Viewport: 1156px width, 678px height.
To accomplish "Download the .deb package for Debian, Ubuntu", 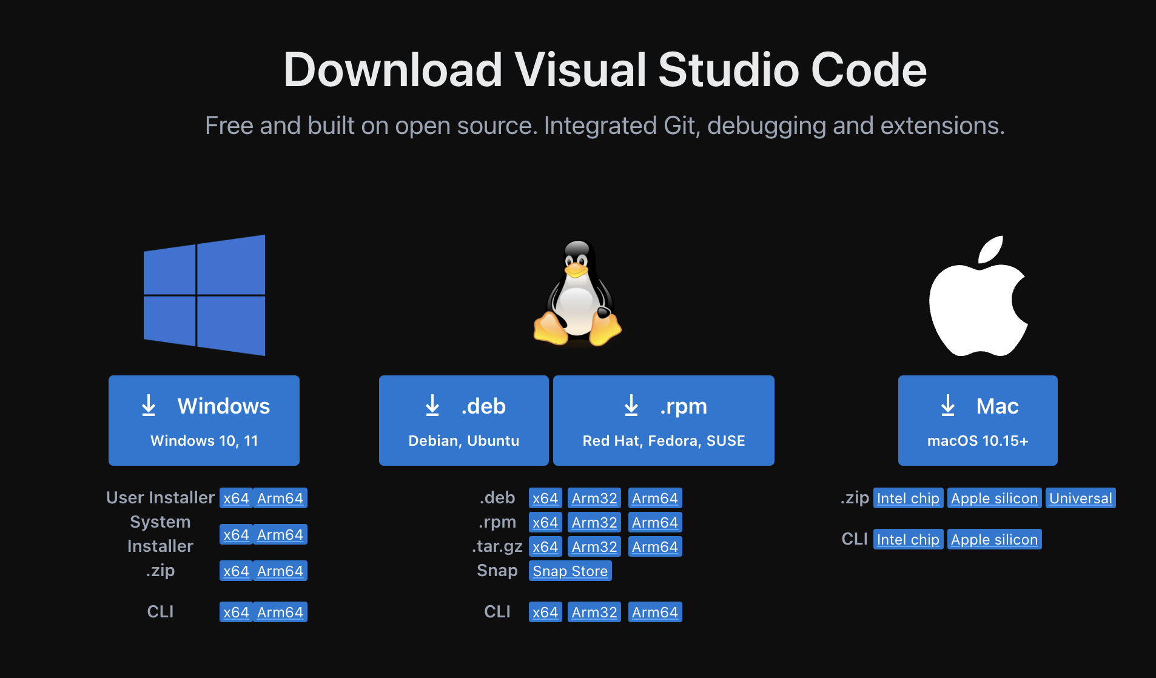I will (463, 421).
